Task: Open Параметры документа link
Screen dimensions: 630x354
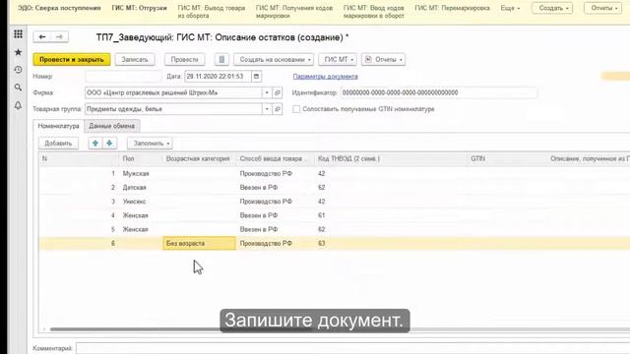Action: coord(326,77)
